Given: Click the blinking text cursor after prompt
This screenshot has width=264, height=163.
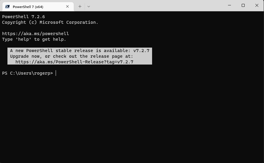Looking at the screenshot, I should click(56, 73).
